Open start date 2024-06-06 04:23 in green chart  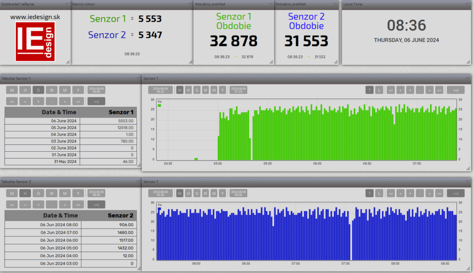[161, 90]
